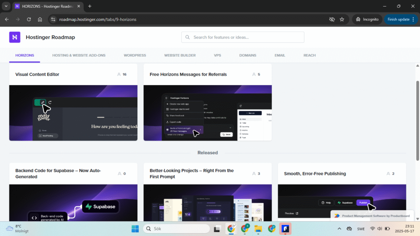Reload the page with the refresh icon
The height and width of the screenshot is (236, 420).
29,19
